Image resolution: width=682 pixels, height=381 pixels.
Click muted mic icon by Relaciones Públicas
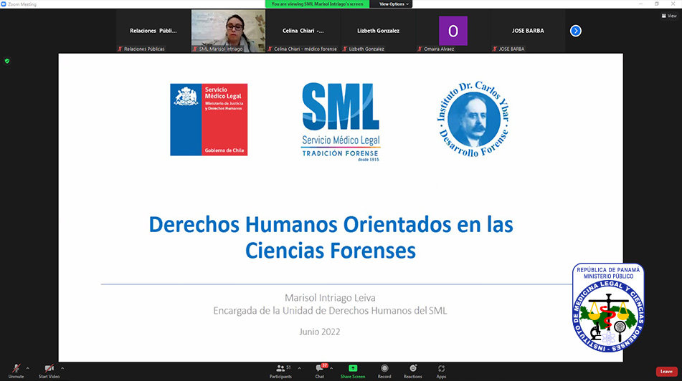coord(120,49)
